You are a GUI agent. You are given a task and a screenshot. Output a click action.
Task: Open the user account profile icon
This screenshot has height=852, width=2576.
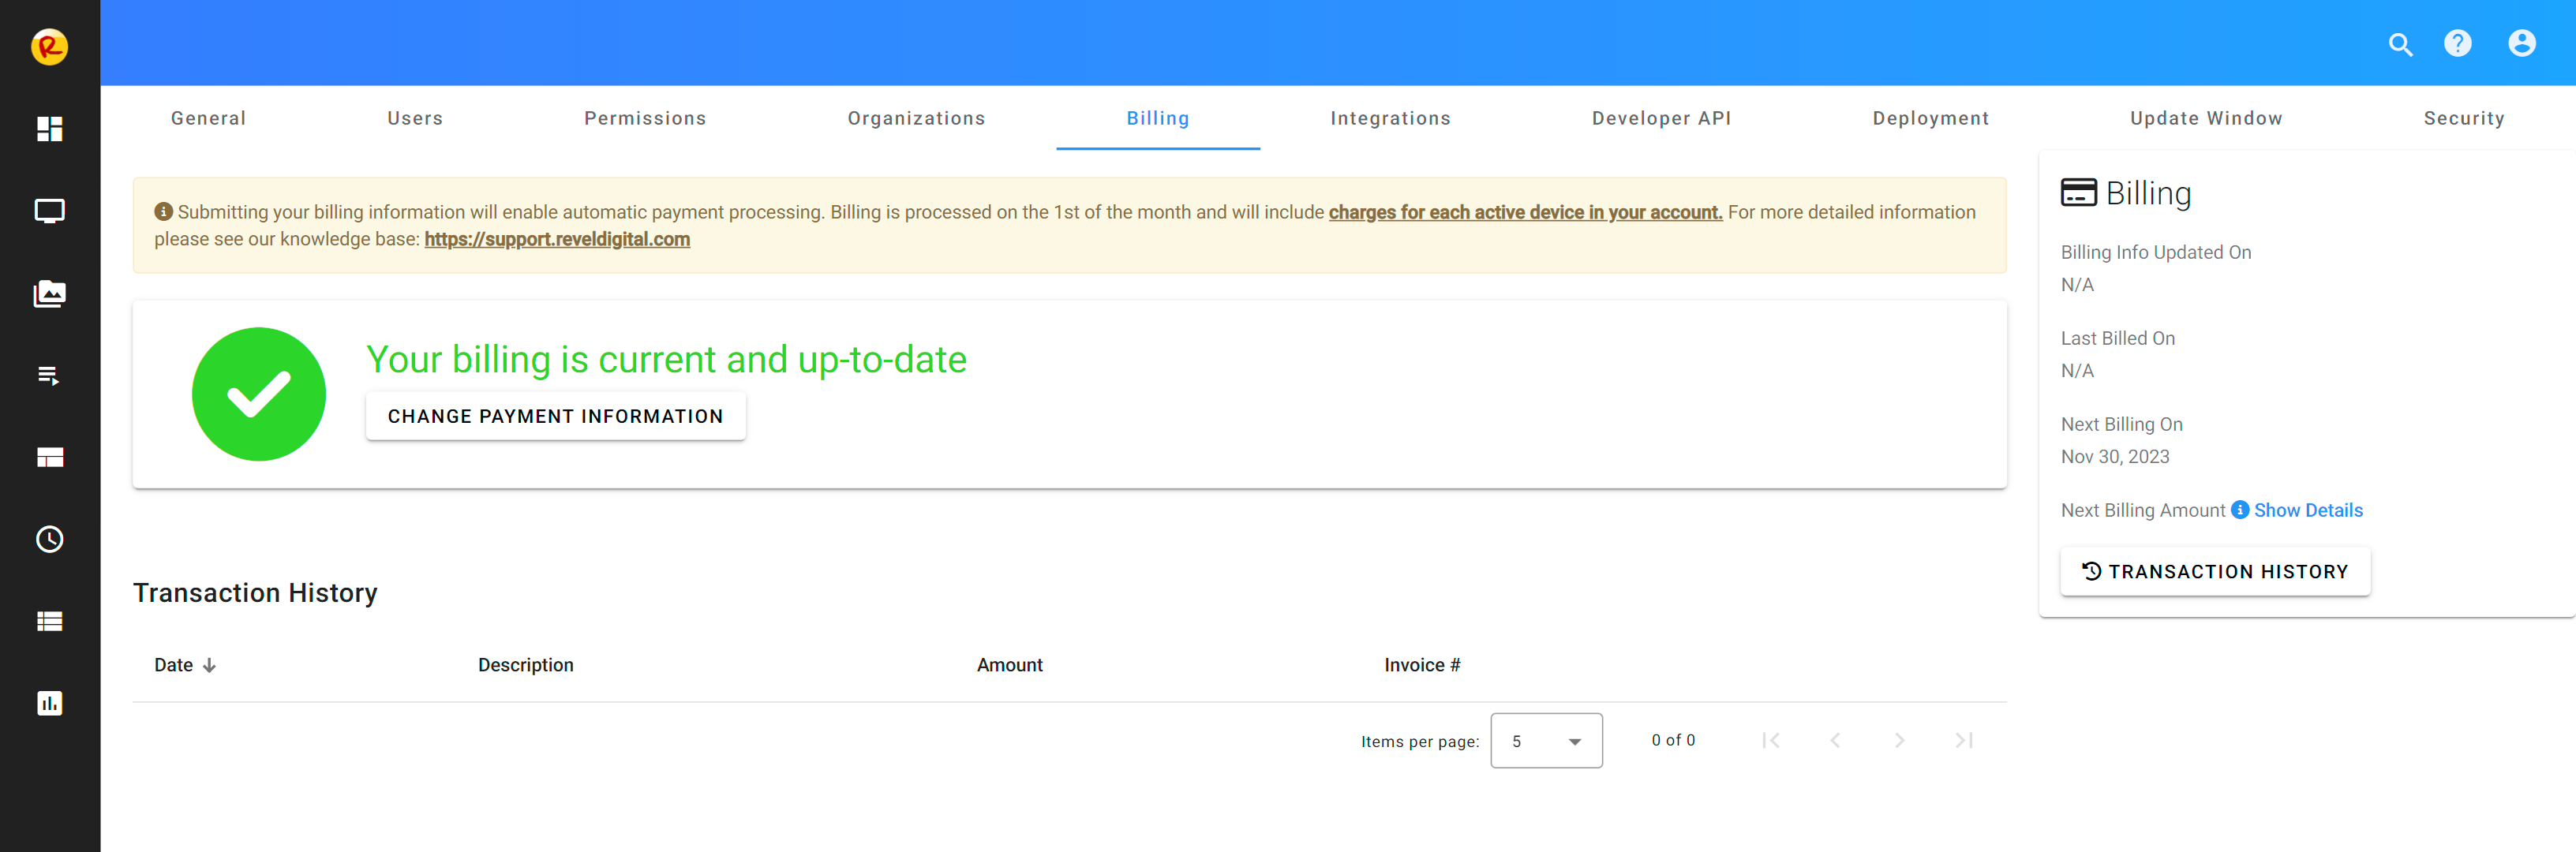coord(2521,43)
